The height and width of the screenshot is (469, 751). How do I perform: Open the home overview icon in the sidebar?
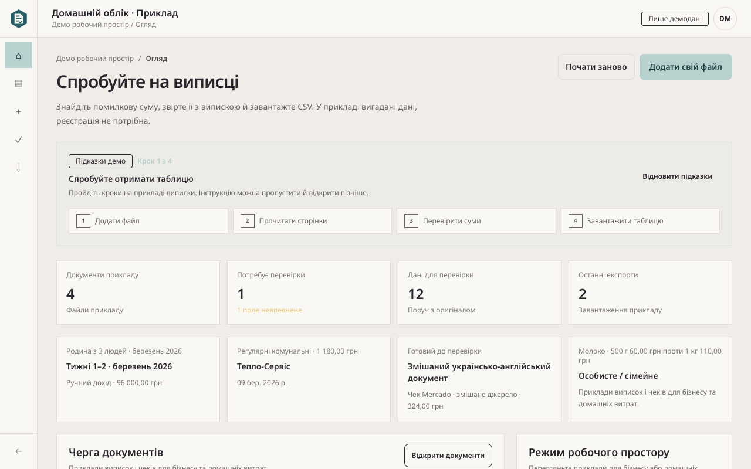click(x=19, y=55)
